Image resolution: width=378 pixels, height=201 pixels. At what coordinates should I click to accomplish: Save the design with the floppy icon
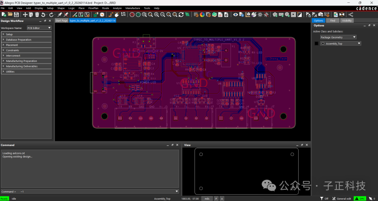click(16, 14)
